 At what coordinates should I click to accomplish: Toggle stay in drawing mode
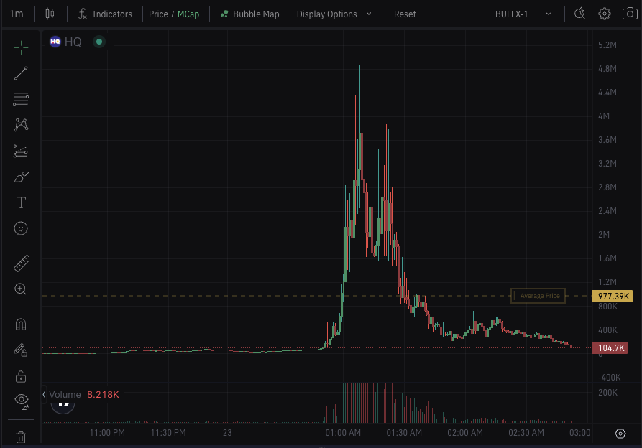21,350
